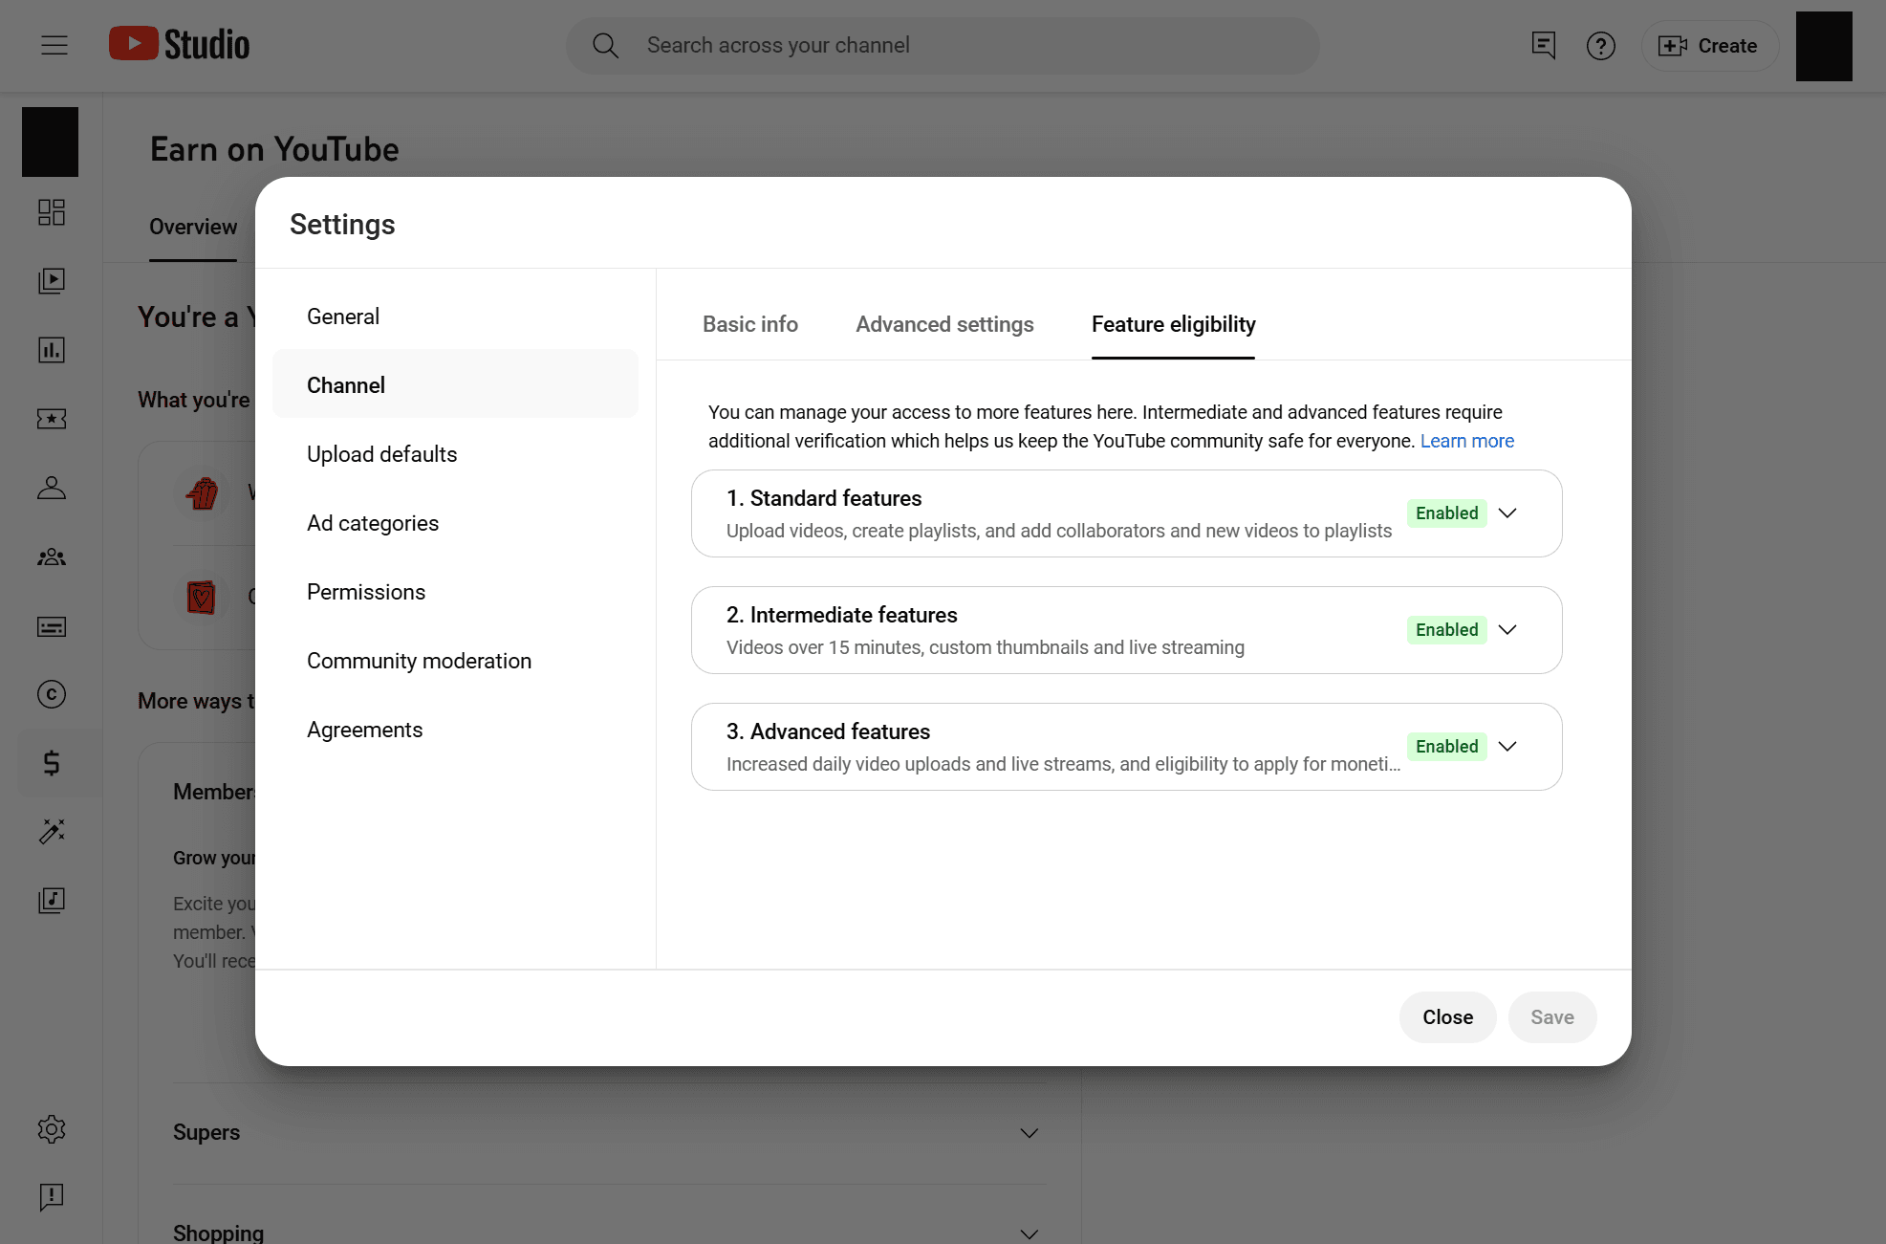The height and width of the screenshot is (1244, 1886).
Task: Switch to the Feature eligibility tab
Action: tap(1173, 324)
